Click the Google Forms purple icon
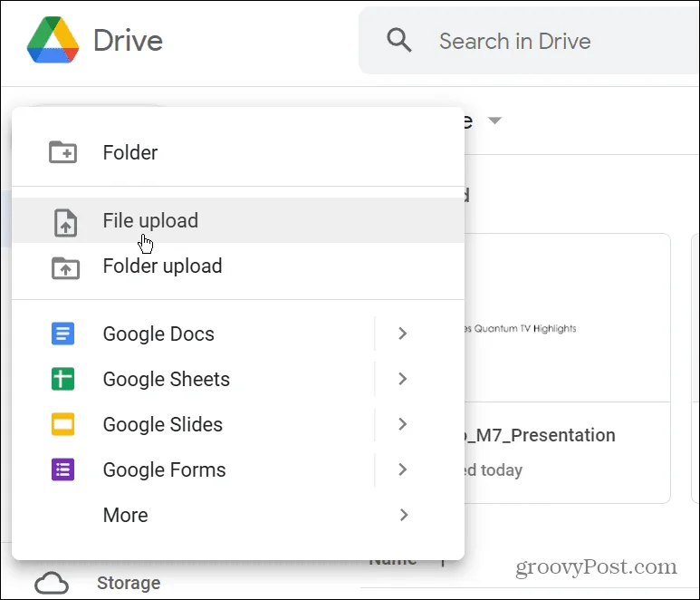The width and height of the screenshot is (700, 600). (63, 469)
